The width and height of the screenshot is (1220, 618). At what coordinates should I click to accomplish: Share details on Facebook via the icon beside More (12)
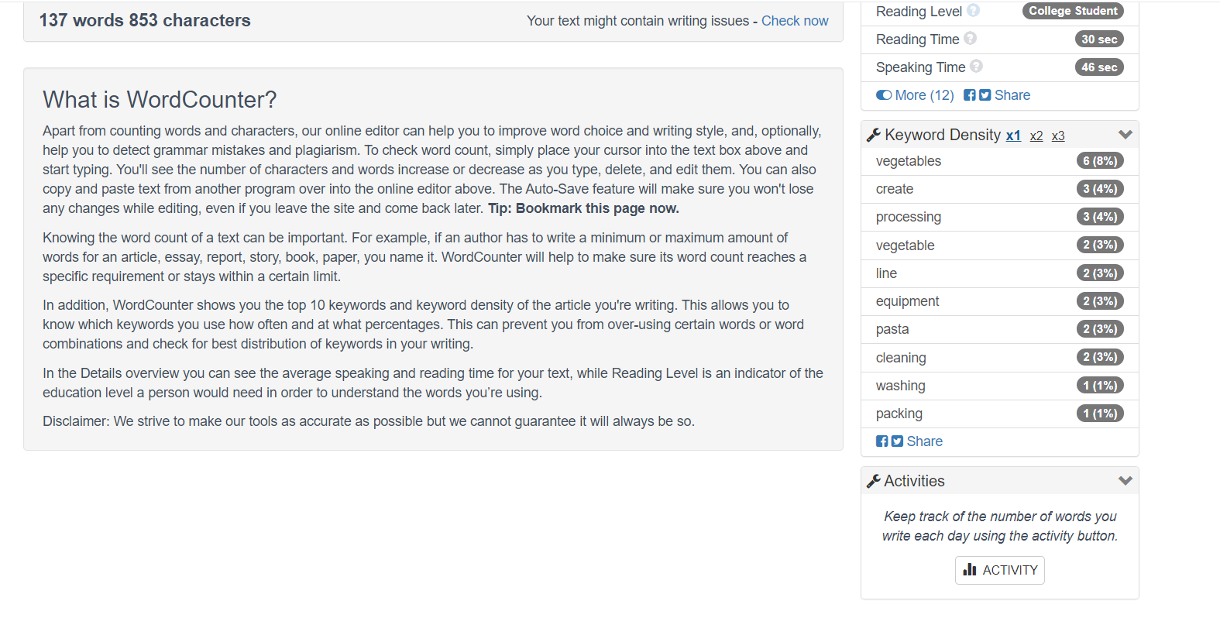click(x=970, y=95)
